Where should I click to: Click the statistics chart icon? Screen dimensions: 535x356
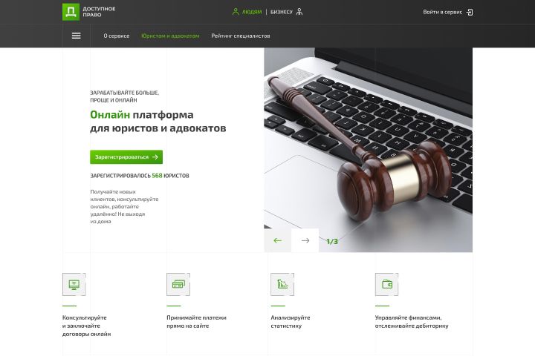tap(282, 284)
